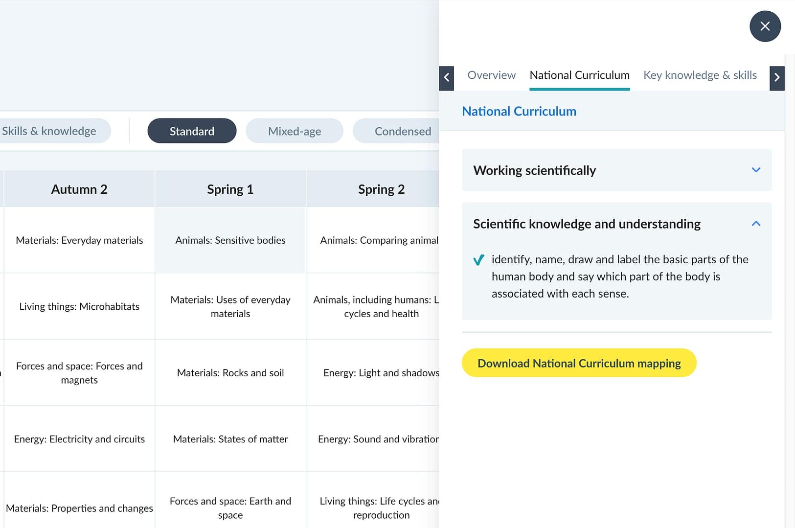Switch to Mixed-age curriculum view
This screenshot has height=528, width=795.
tap(295, 131)
